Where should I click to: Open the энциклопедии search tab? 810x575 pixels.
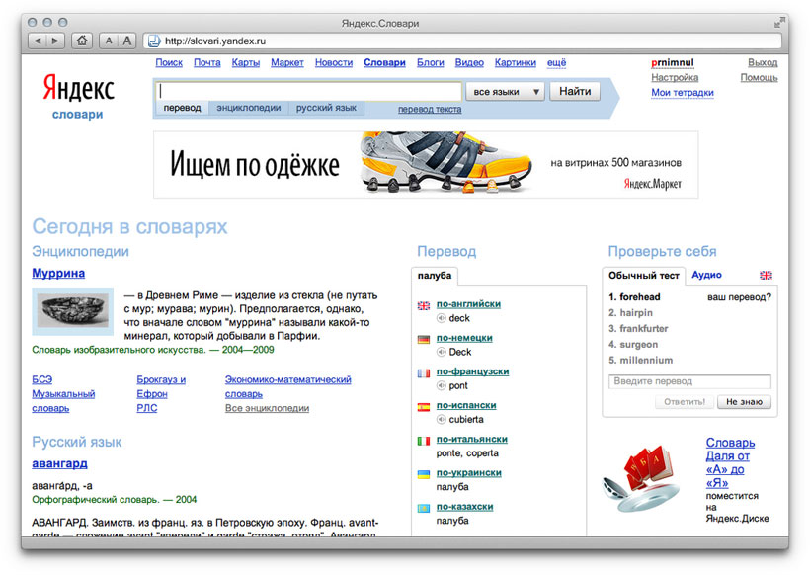[249, 110]
